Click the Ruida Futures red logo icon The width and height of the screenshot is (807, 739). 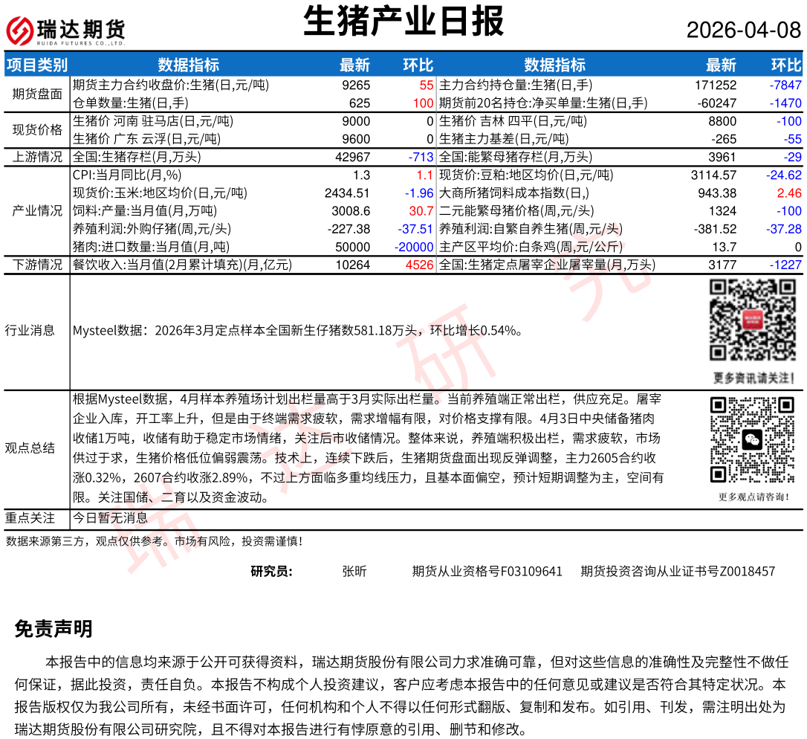(20, 30)
